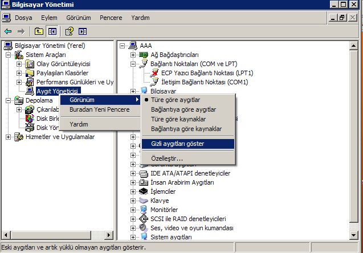
Task: Open the Help toolbar icon with question mark
Action: tap(70, 31)
